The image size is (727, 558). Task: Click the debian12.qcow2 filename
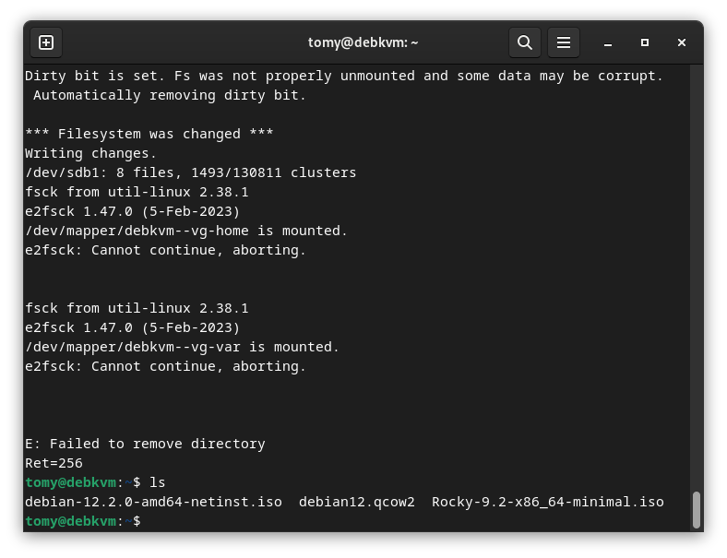pyautogui.click(x=356, y=502)
